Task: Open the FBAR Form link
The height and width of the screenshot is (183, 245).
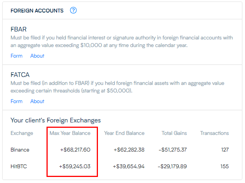Action: tap(17, 56)
